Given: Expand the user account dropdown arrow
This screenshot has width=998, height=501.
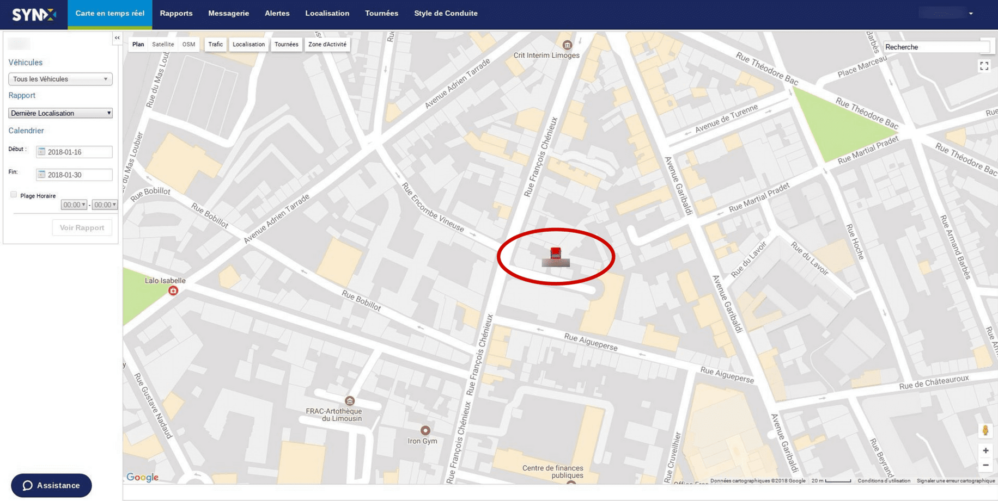Looking at the screenshot, I should tap(971, 14).
